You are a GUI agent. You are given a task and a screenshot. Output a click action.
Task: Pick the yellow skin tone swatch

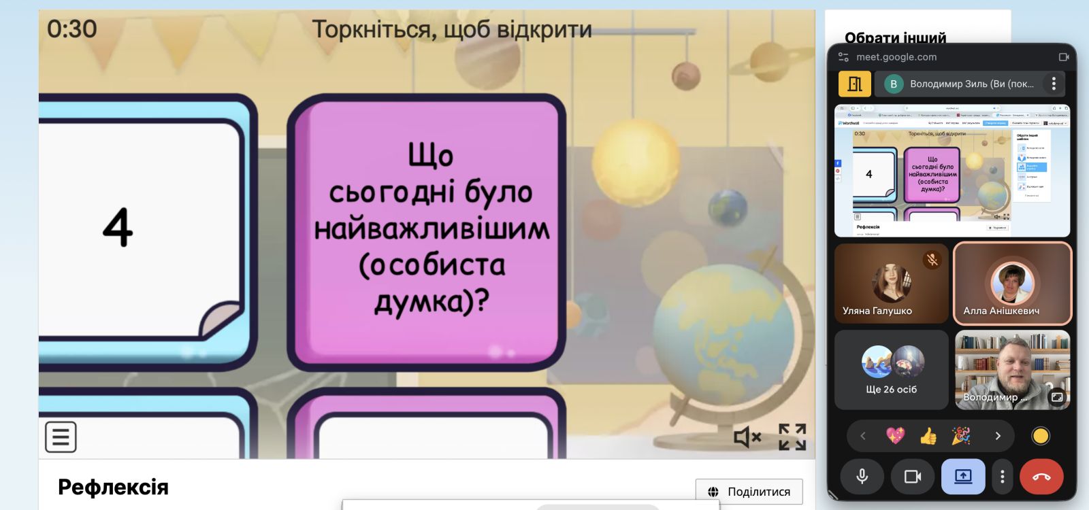pos(1040,436)
